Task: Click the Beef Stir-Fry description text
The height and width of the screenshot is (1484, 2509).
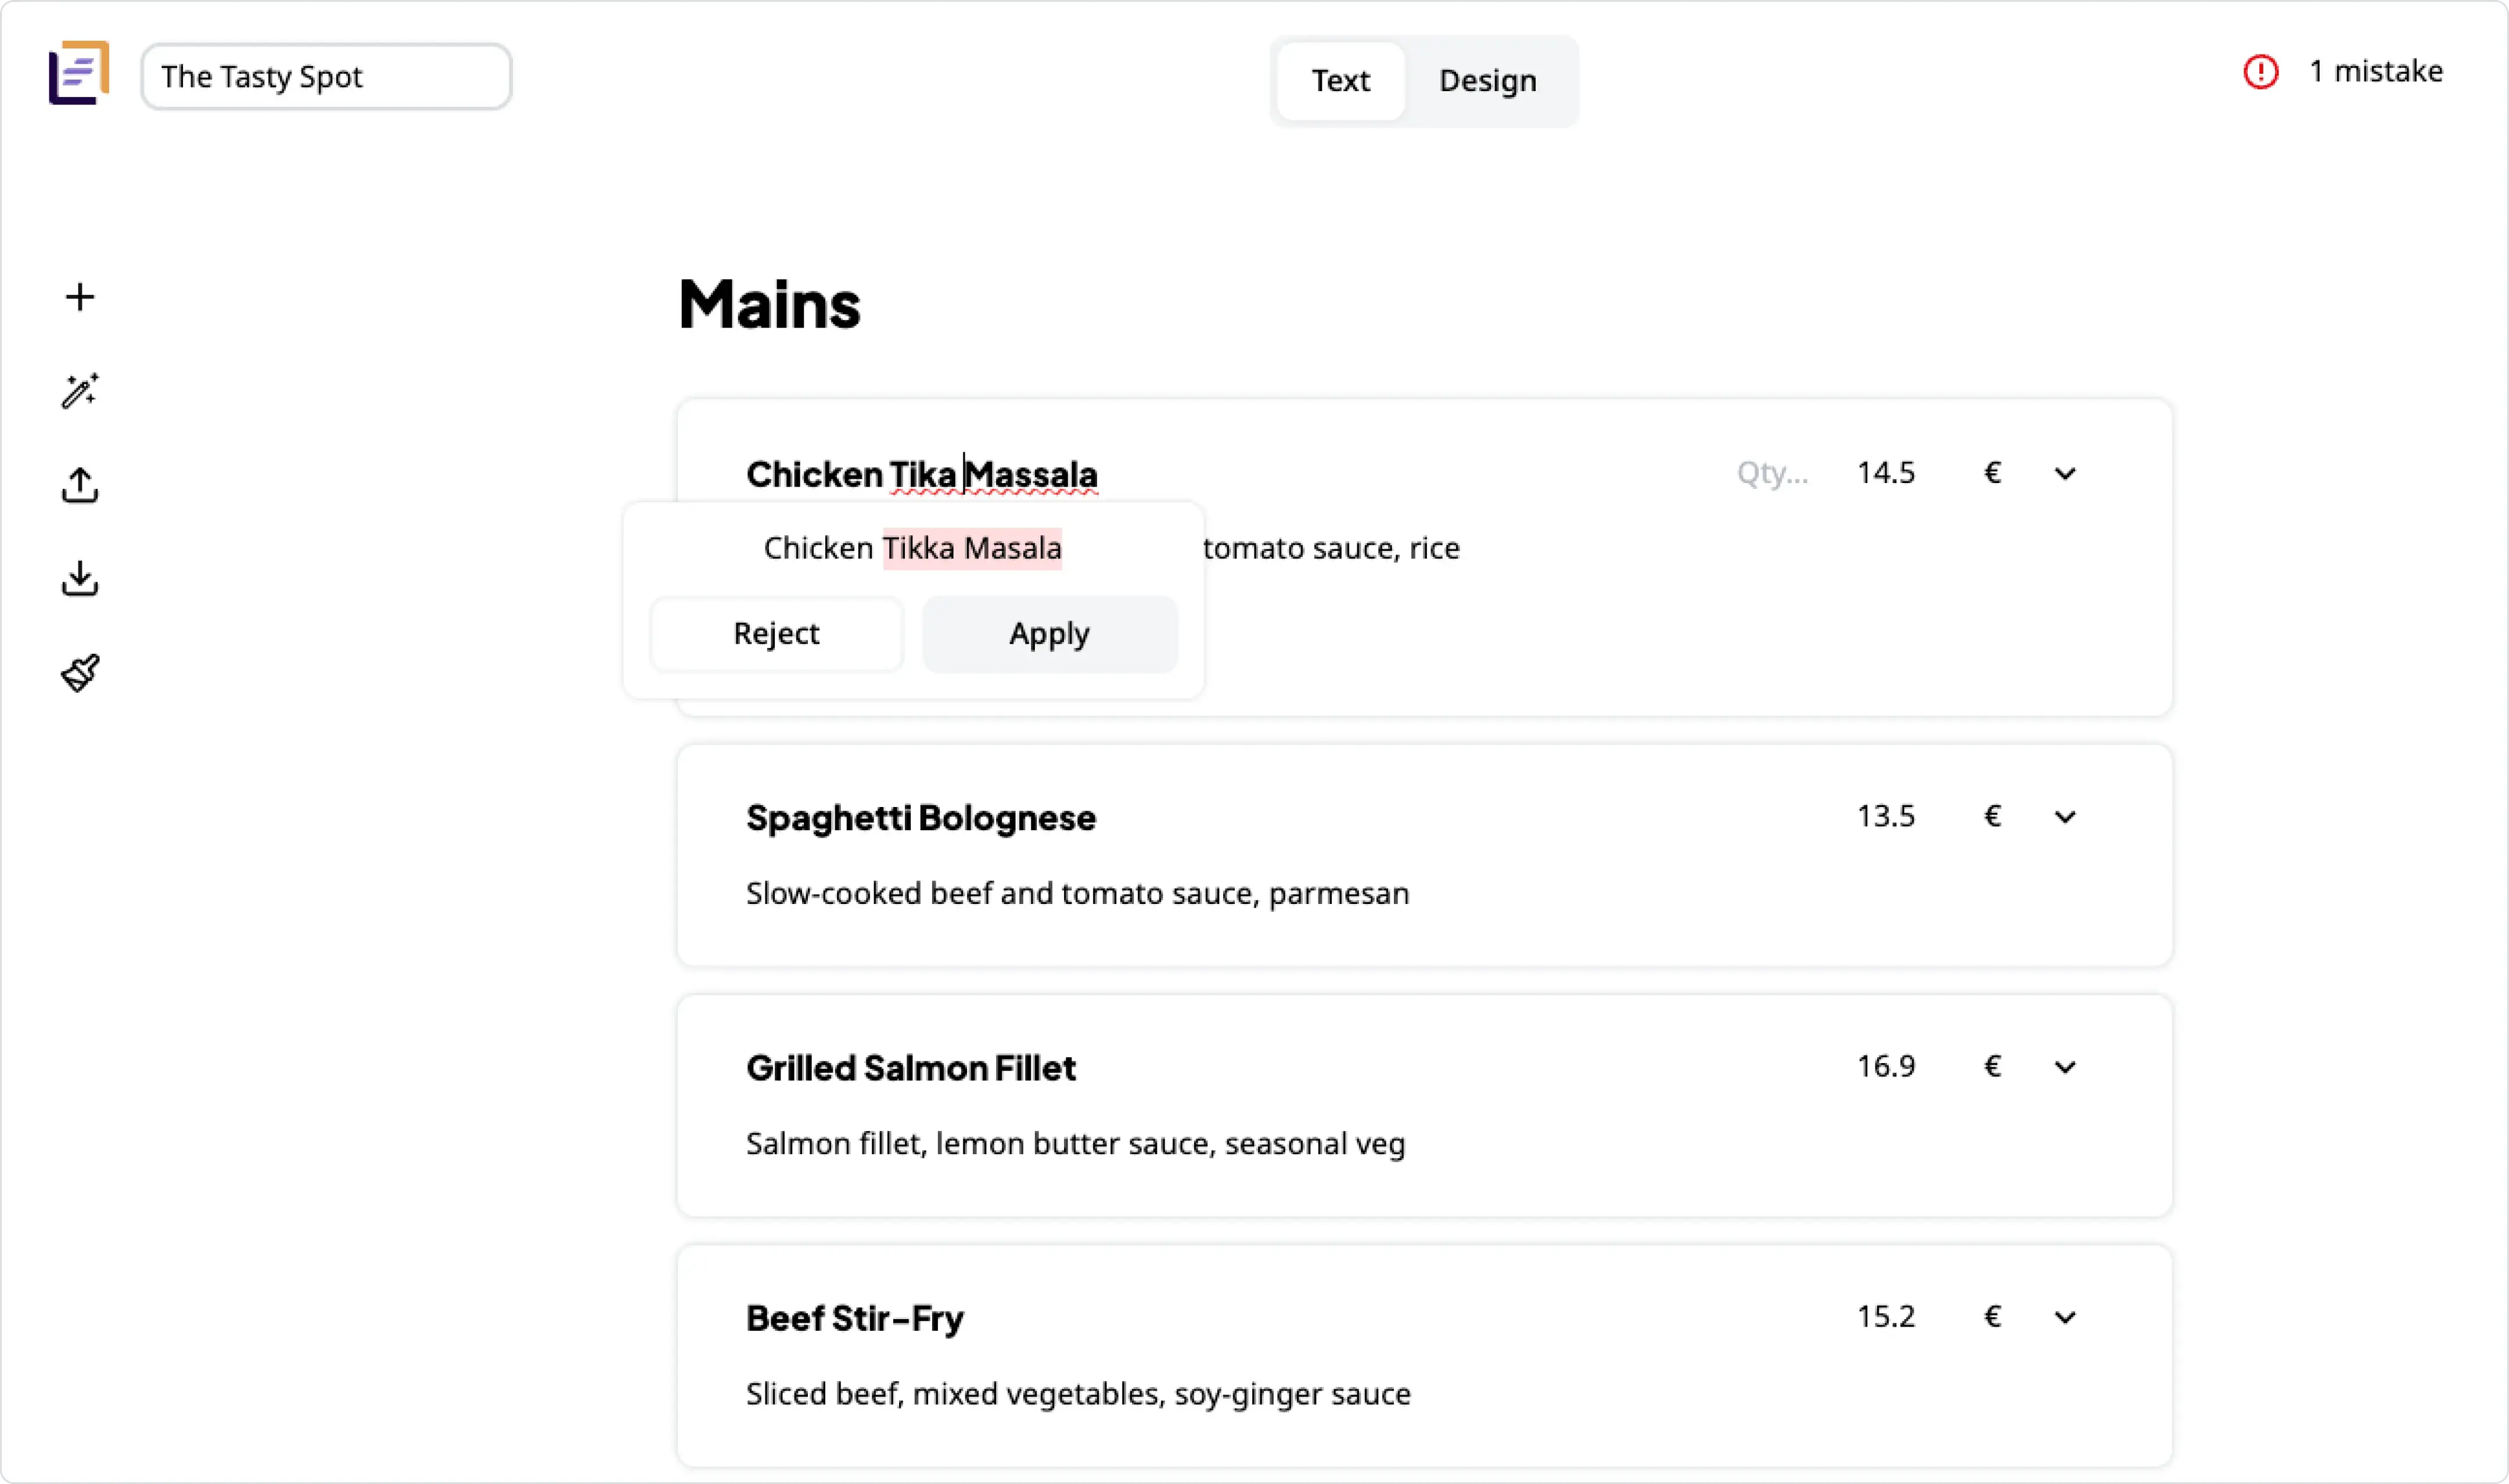Action: [x=1078, y=1393]
